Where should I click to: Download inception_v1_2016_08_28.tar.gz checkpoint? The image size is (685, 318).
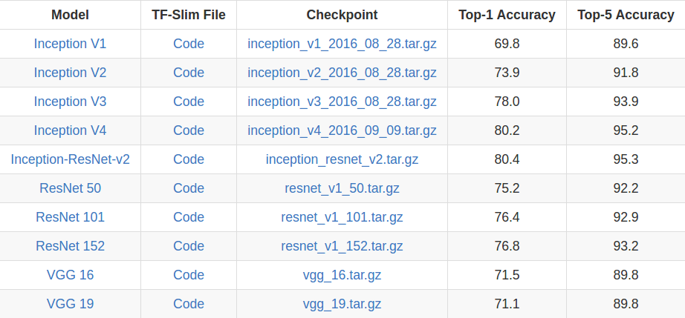pyautogui.click(x=342, y=44)
